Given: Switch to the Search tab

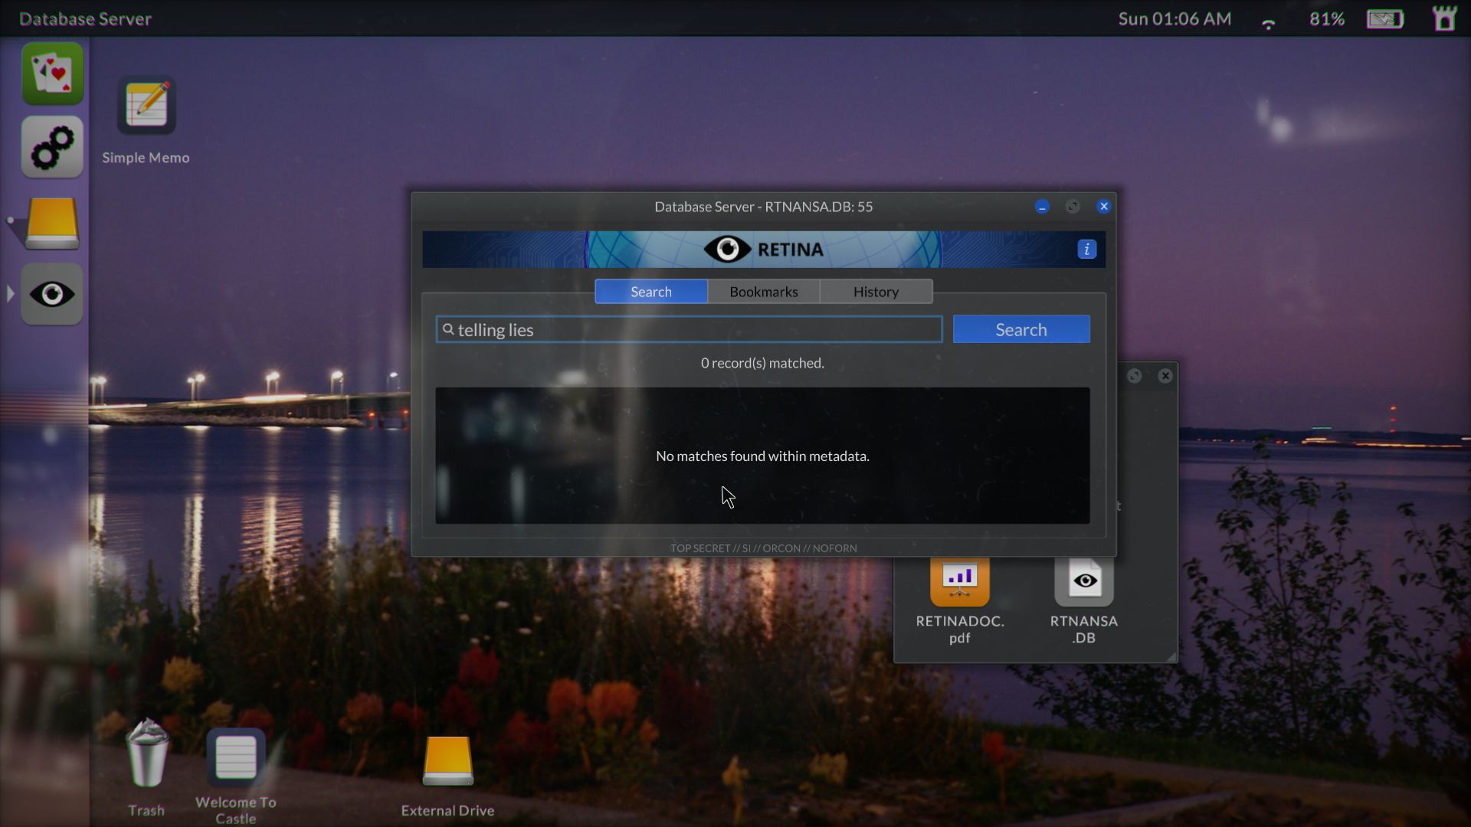Looking at the screenshot, I should [x=651, y=292].
